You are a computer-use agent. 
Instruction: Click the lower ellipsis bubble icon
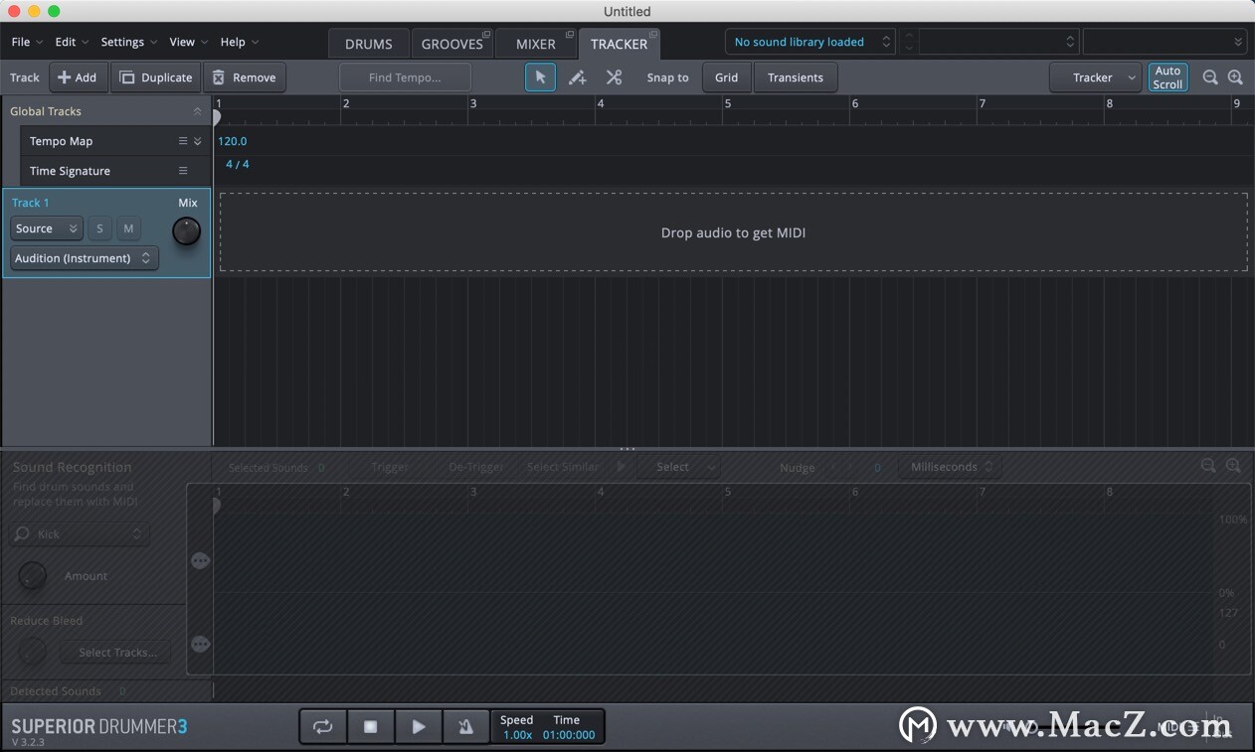click(200, 645)
